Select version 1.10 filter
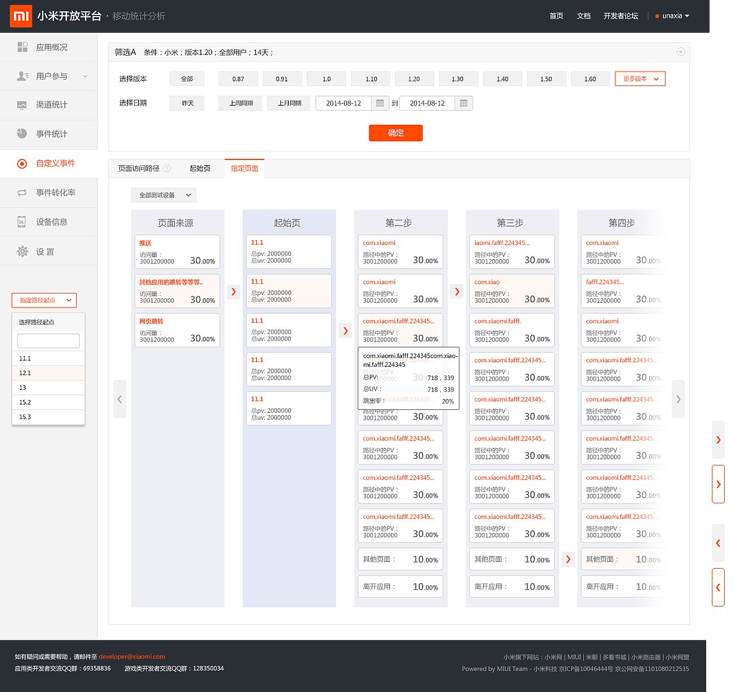The width and height of the screenshot is (734, 692). (370, 79)
